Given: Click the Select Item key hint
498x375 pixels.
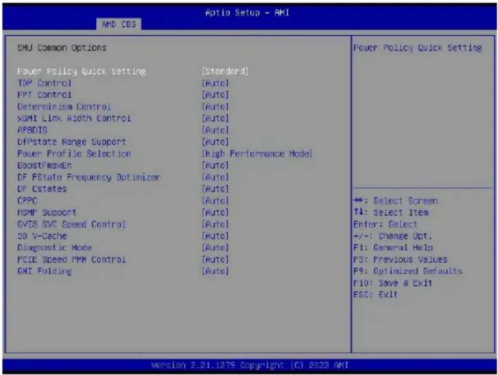Looking at the screenshot, I should click(x=391, y=212).
